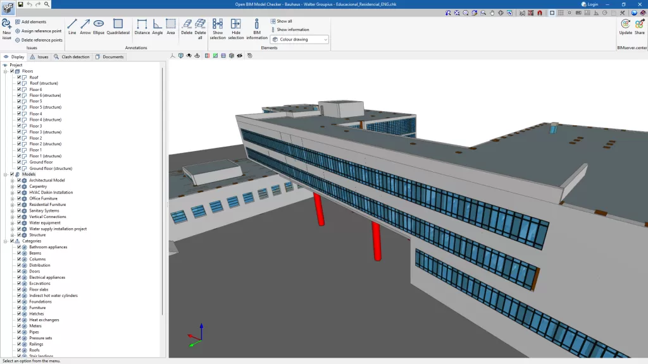Click the tree panel vertical scrollbar

[163, 190]
